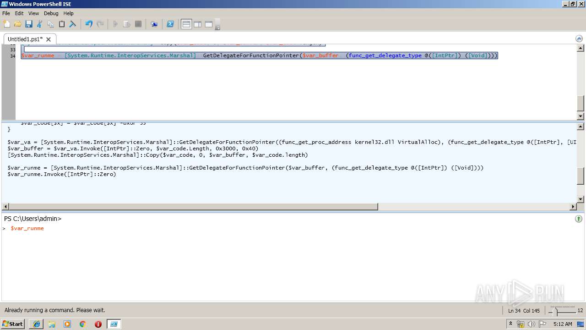The width and height of the screenshot is (586, 330).
Task: Start PowerShell.exe in separate window
Action: (x=170, y=24)
